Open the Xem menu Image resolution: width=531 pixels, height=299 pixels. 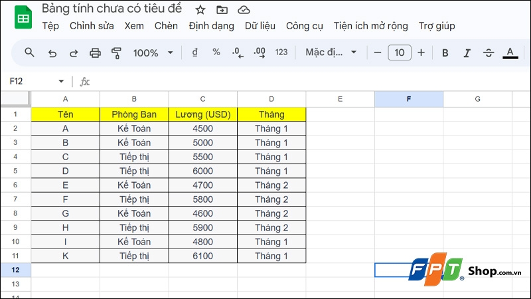click(x=134, y=26)
